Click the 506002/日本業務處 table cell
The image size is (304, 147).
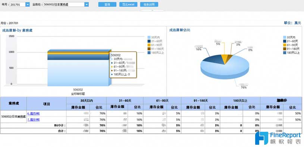[13, 116]
